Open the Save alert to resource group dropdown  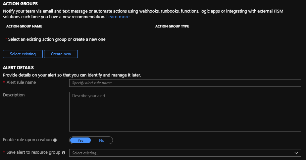(x=185, y=153)
